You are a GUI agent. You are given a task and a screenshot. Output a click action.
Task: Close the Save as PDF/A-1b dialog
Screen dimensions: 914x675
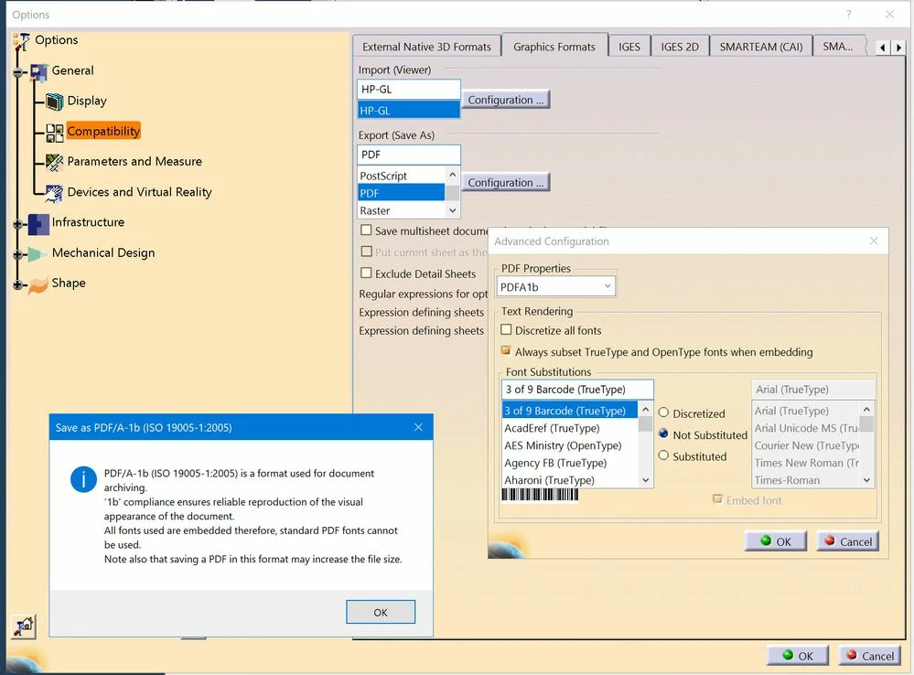pyautogui.click(x=418, y=427)
